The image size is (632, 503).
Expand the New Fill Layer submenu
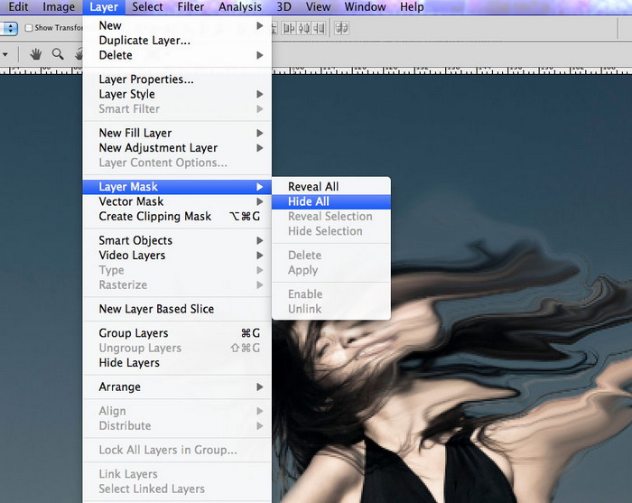177,133
